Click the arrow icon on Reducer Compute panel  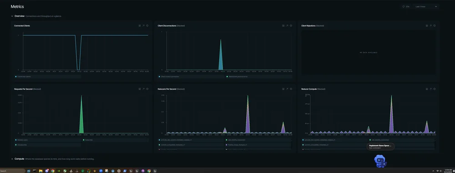[x=430, y=89]
